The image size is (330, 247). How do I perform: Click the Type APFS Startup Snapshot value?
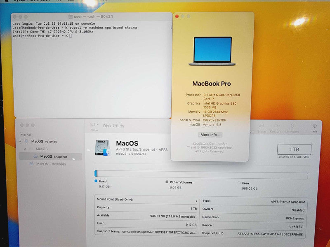click(288, 202)
